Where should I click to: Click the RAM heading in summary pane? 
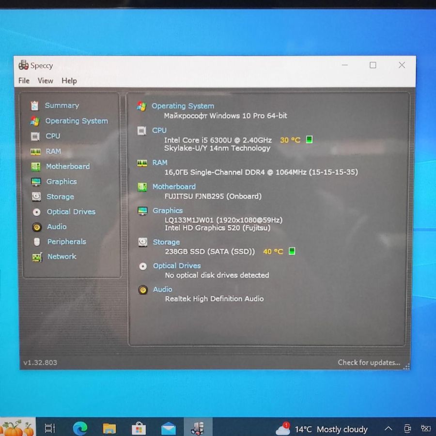pyautogui.click(x=160, y=163)
